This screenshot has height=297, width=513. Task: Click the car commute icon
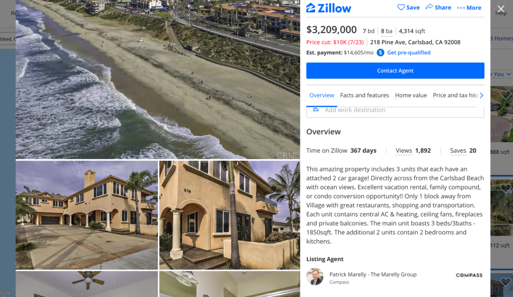[x=316, y=110]
